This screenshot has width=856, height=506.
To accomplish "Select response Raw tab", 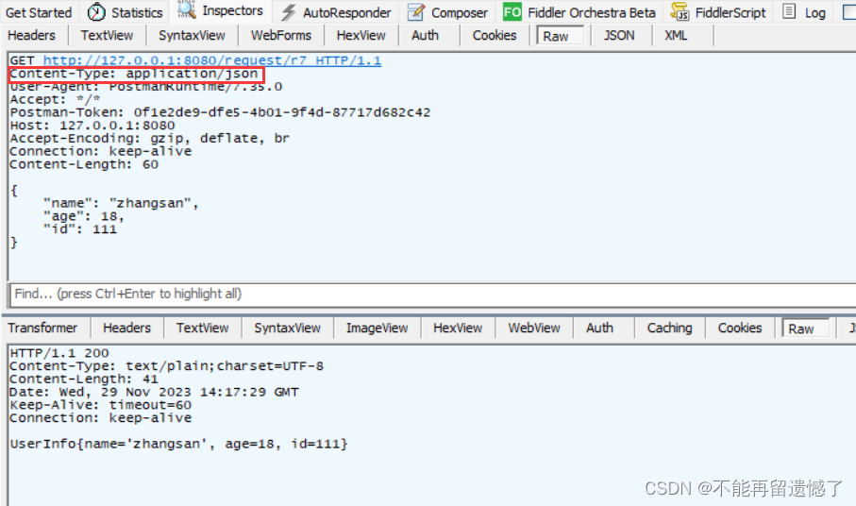I will click(806, 329).
